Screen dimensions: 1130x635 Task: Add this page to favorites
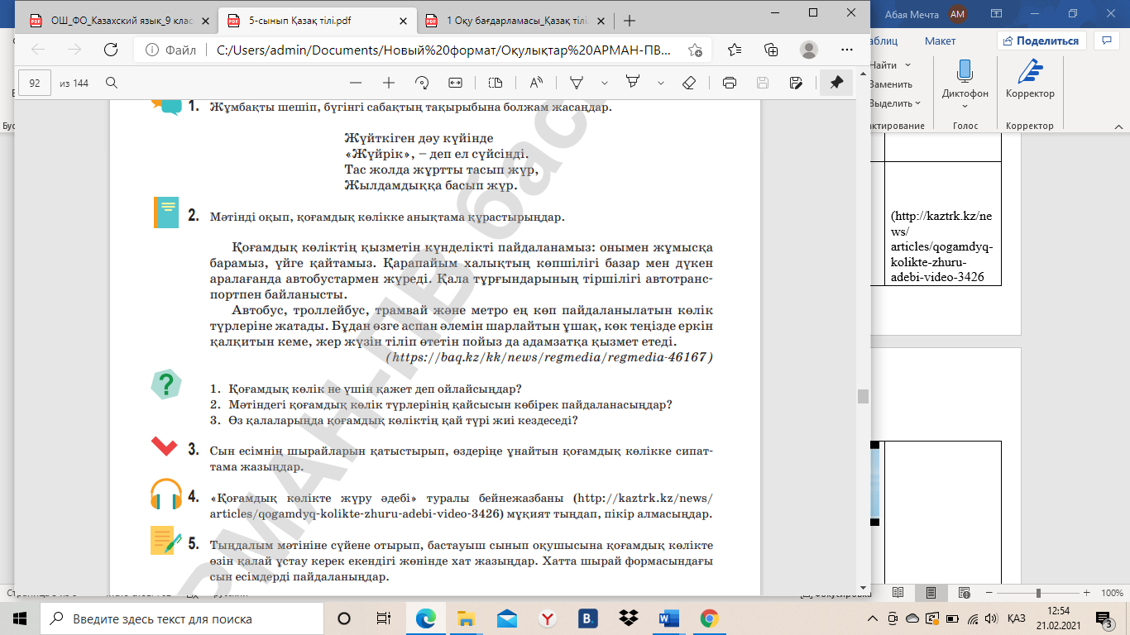click(695, 50)
